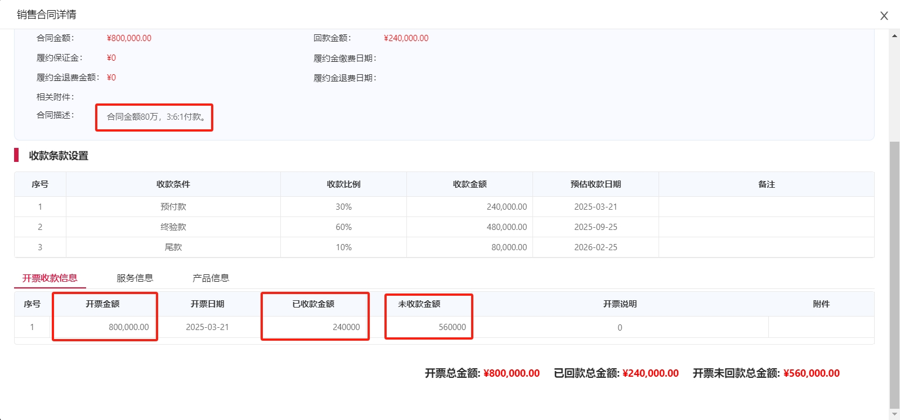Click the 履约金退费日期 label
This screenshot has height=420, width=900.
click(345, 78)
